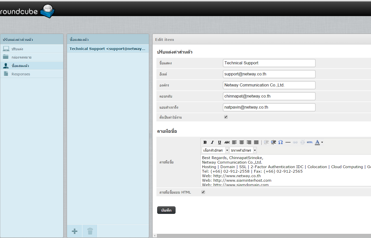Apply italic formatting in signature editor
371x238 pixels.
click(x=212, y=142)
